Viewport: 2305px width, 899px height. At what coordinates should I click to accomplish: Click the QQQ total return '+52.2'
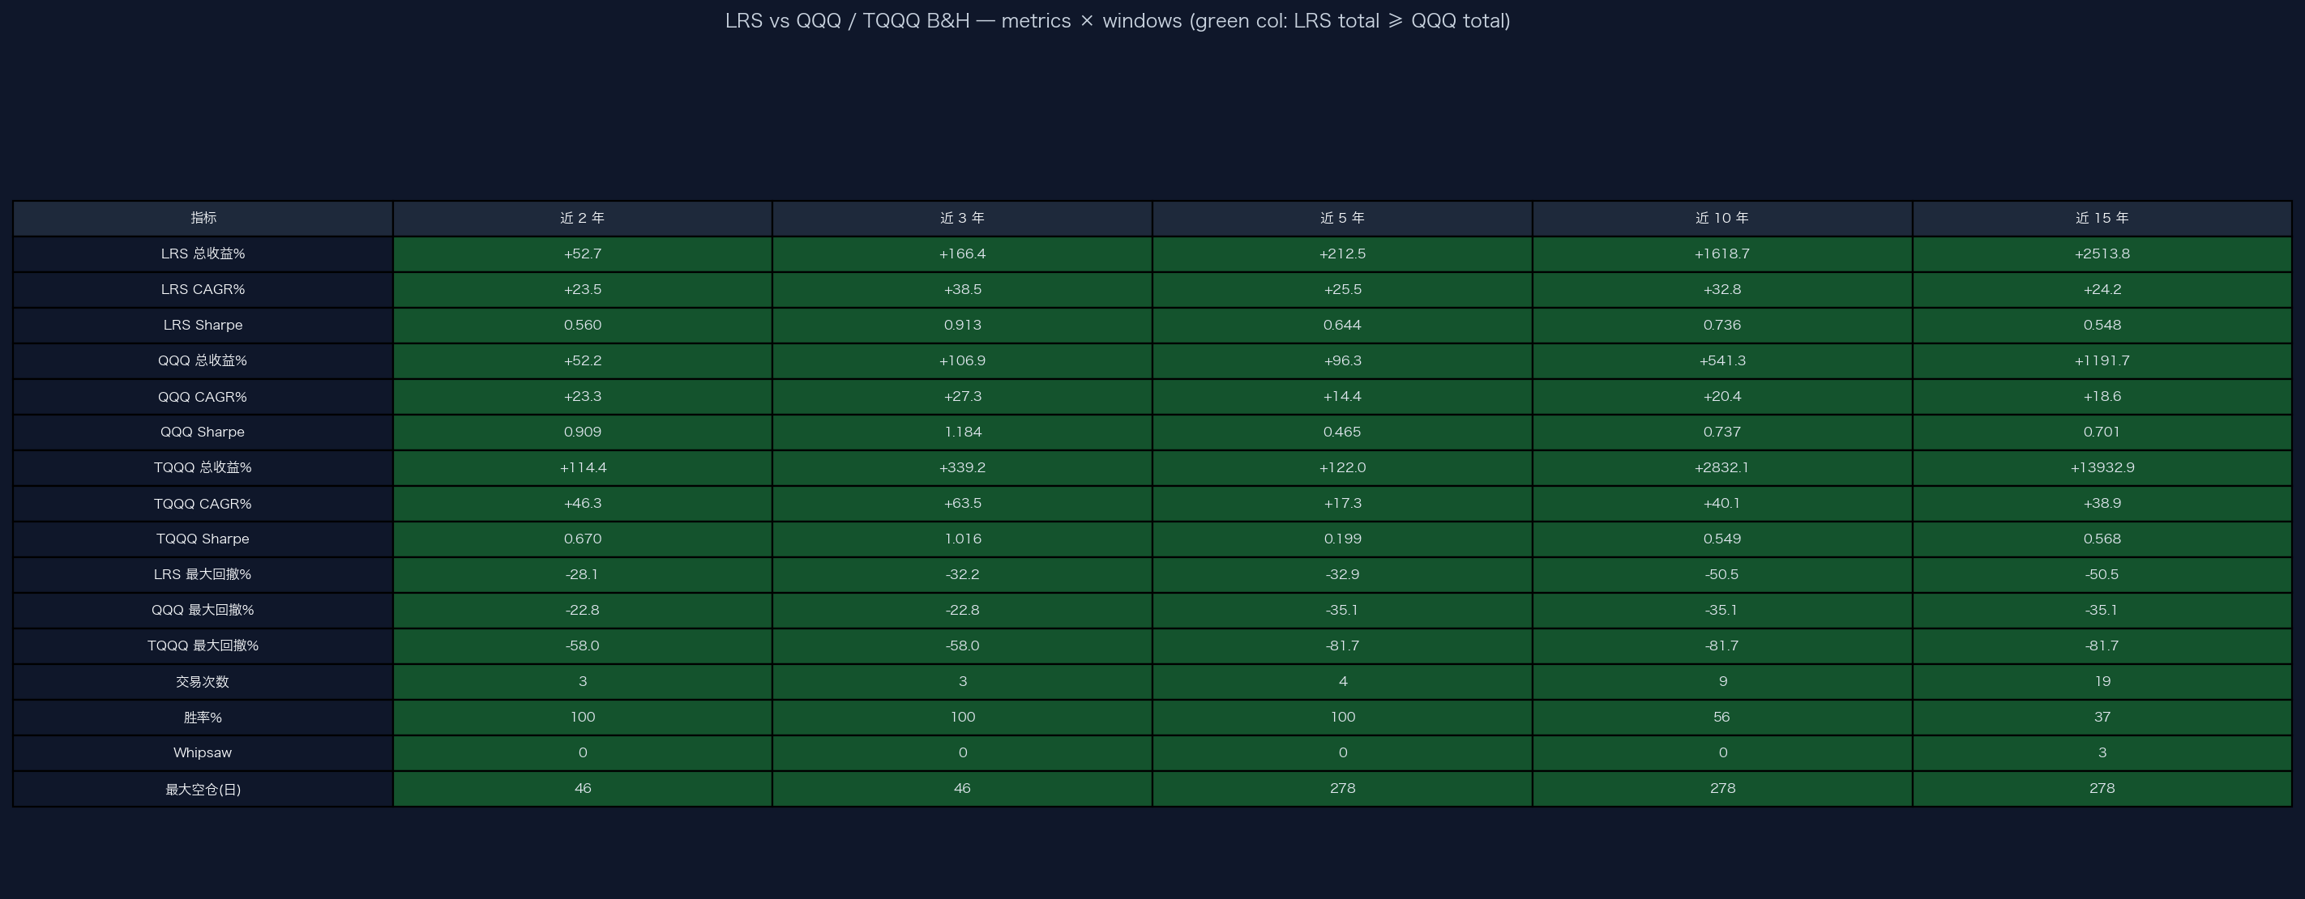click(583, 361)
